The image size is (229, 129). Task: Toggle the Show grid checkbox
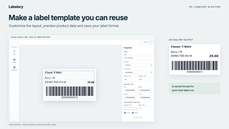pyautogui.click(x=133, y=113)
